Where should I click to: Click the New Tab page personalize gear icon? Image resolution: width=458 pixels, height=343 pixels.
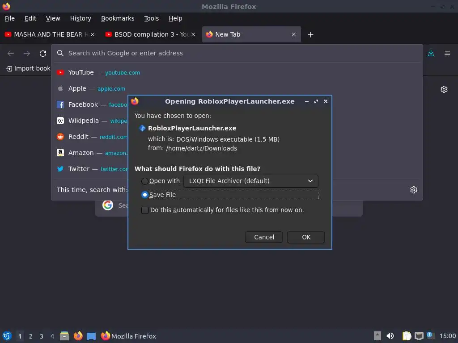pos(444,89)
